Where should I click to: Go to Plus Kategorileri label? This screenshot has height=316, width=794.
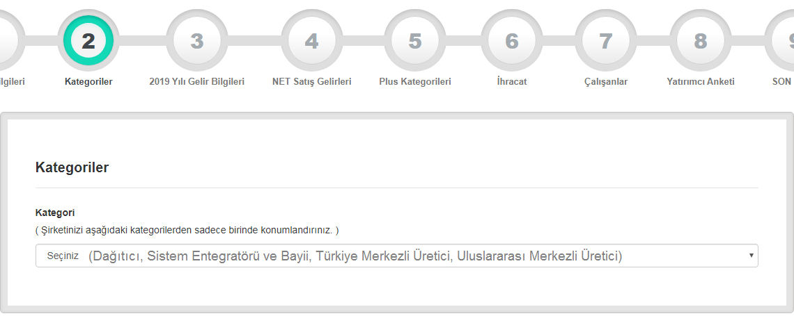pyautogui.click(x=415, y=81)
